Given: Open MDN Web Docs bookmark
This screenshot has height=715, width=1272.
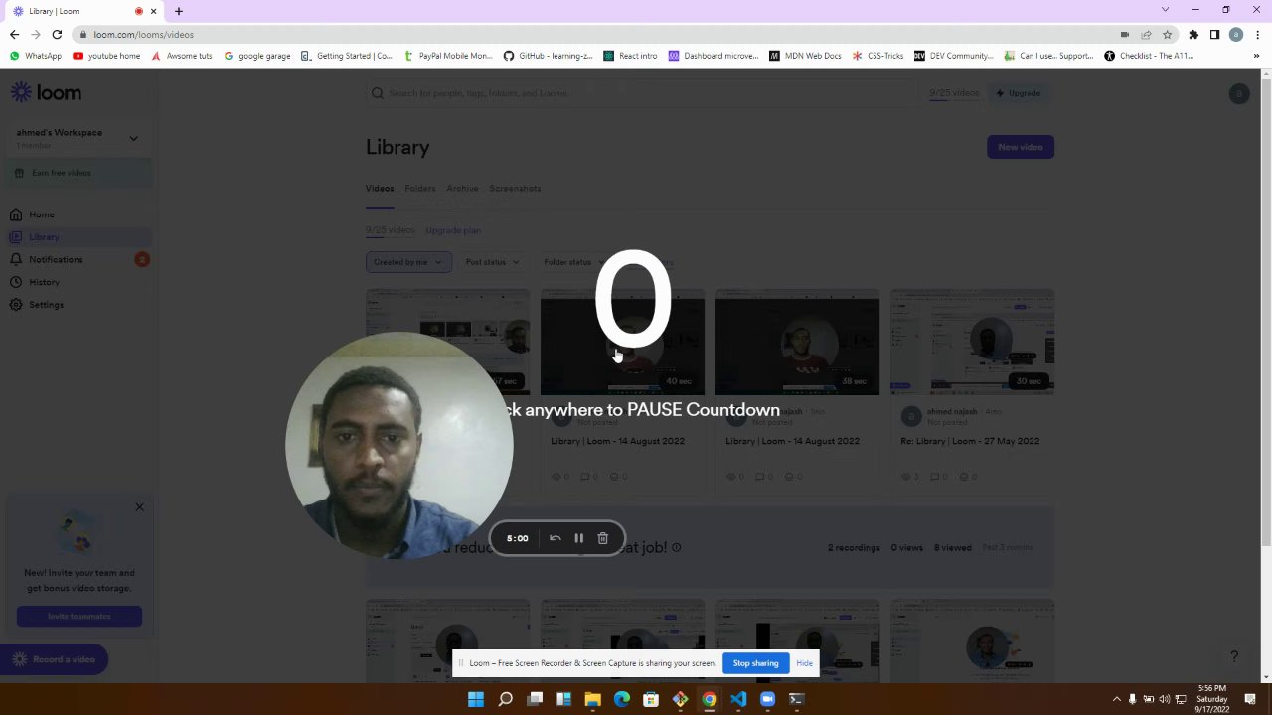Looking at the screenshot, I should (x=805, y=56).
